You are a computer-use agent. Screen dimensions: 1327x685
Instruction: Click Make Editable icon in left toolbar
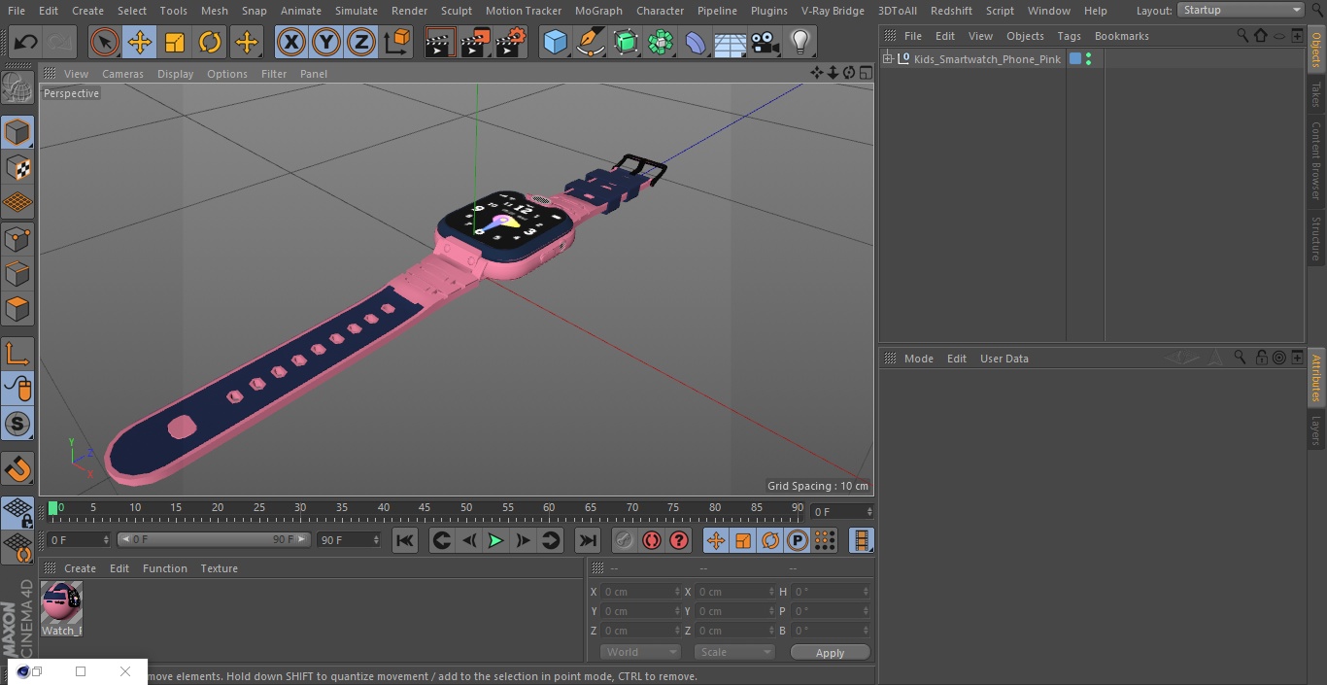click(x=17, y=88)
